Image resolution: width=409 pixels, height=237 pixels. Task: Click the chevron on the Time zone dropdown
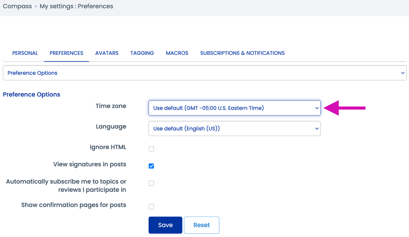(317, 107)
